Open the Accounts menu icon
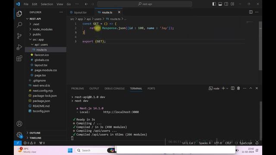The image size is (276, 155). coord(19,124)
